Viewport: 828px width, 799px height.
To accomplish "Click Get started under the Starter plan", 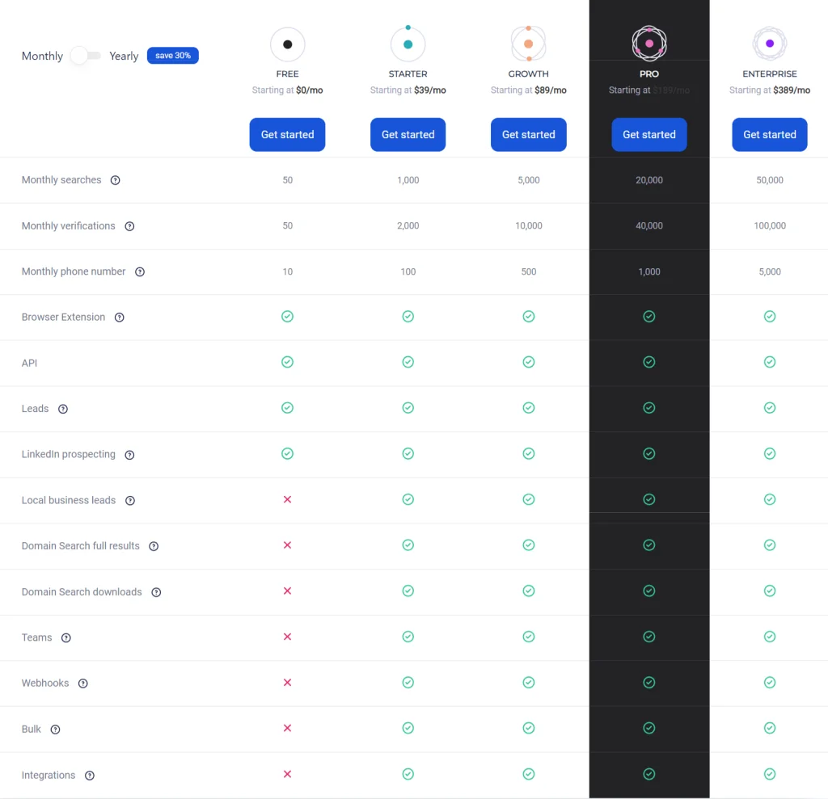I will pos(408,135).
